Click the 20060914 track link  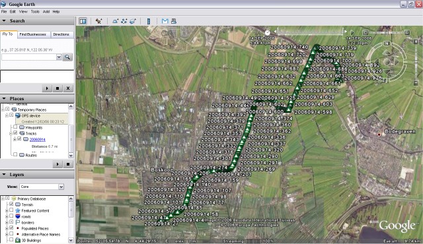[38, 139]
